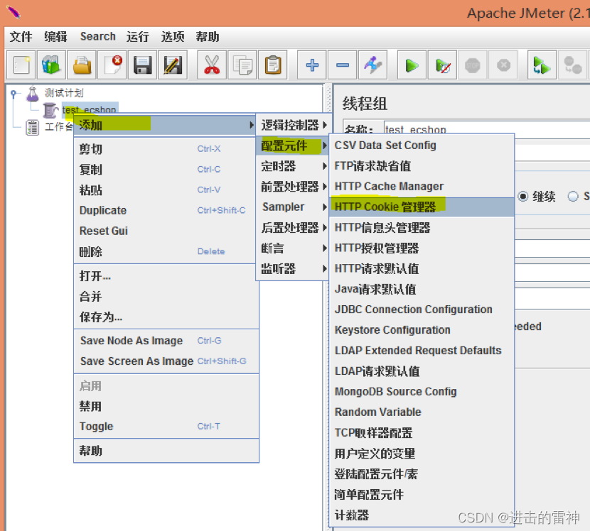This screenshot has height=531, width=590.
Task: Open the 选项 menu
Action: pyautogui.click(x=173, y=37)
